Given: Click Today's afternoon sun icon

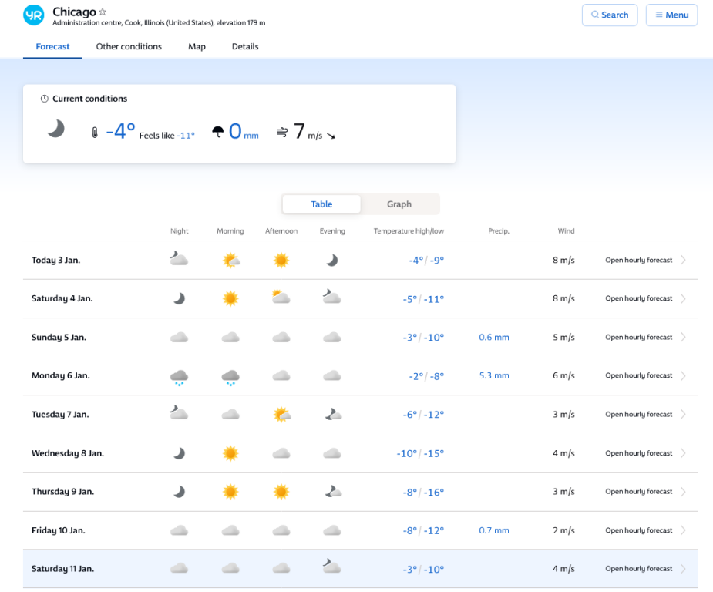Looking at the screenshot, I should (x=281, y=261).
